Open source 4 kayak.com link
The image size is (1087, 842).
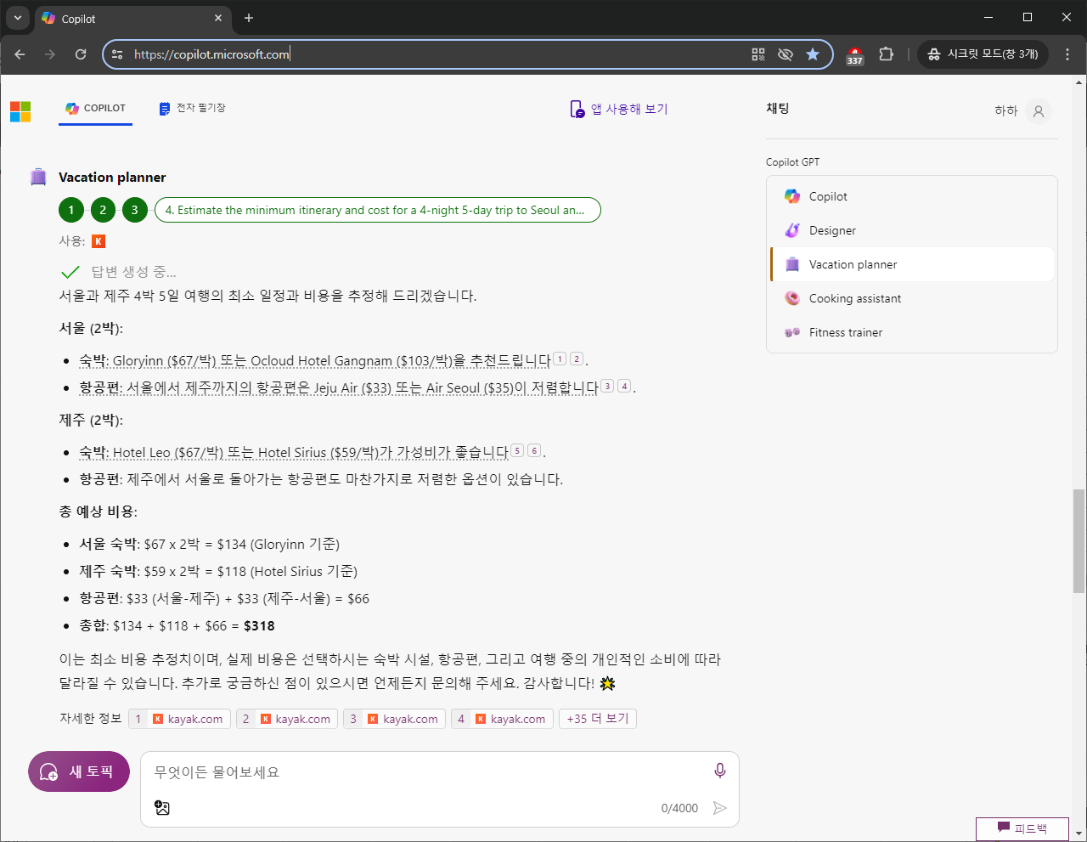click(x=502, y=719)
